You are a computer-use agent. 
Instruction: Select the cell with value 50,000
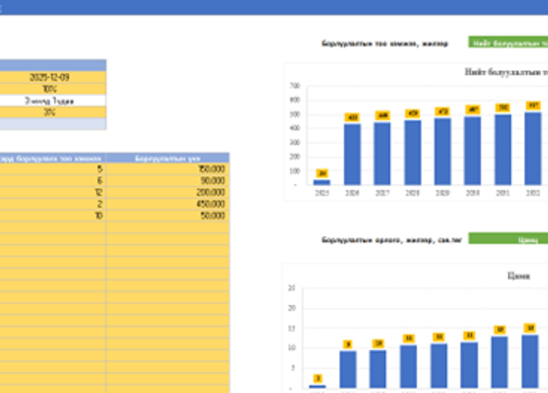(168, 215)
